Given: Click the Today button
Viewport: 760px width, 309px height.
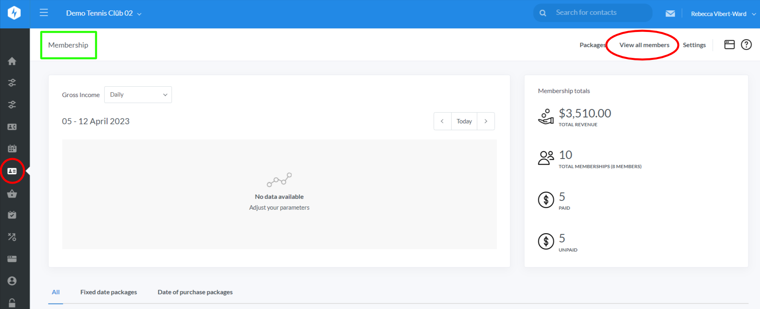Looking at the screenshot, I should pyautogui.click(x=464, y=121).
